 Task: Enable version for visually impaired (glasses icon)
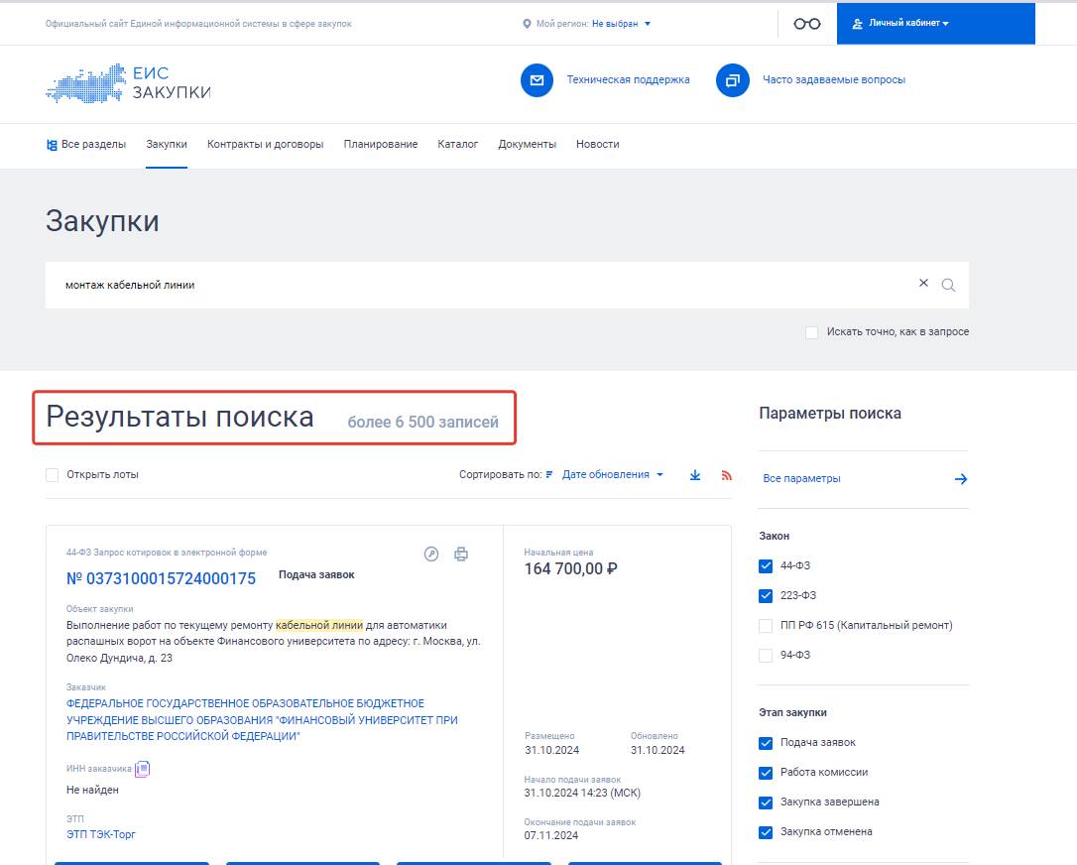point(804,23)
